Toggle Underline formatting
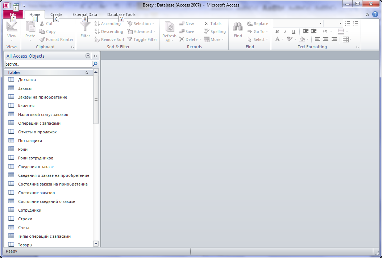 [x=294, y=32]
